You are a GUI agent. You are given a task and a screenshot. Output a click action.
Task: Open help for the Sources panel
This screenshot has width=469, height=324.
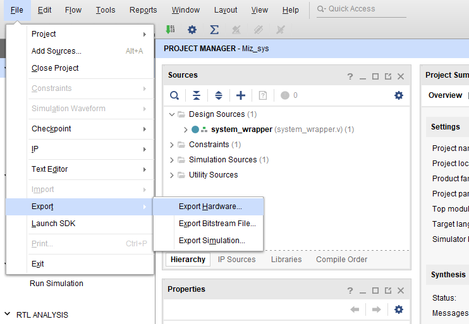(350, 76)
